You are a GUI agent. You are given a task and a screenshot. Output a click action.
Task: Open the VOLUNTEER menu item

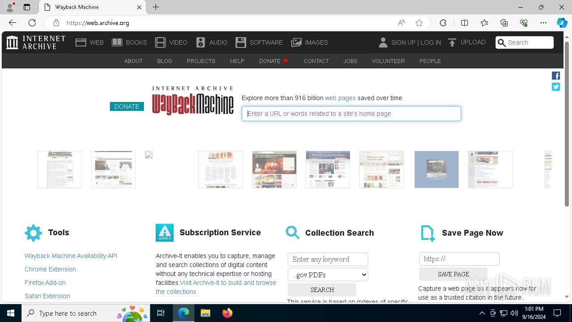pos(388,61)
